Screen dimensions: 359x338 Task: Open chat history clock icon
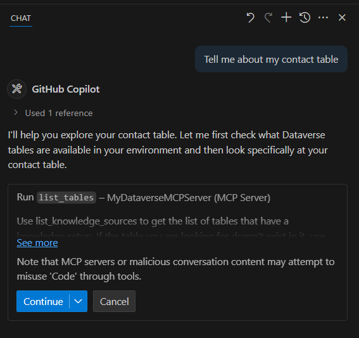[x=305, y=18]
